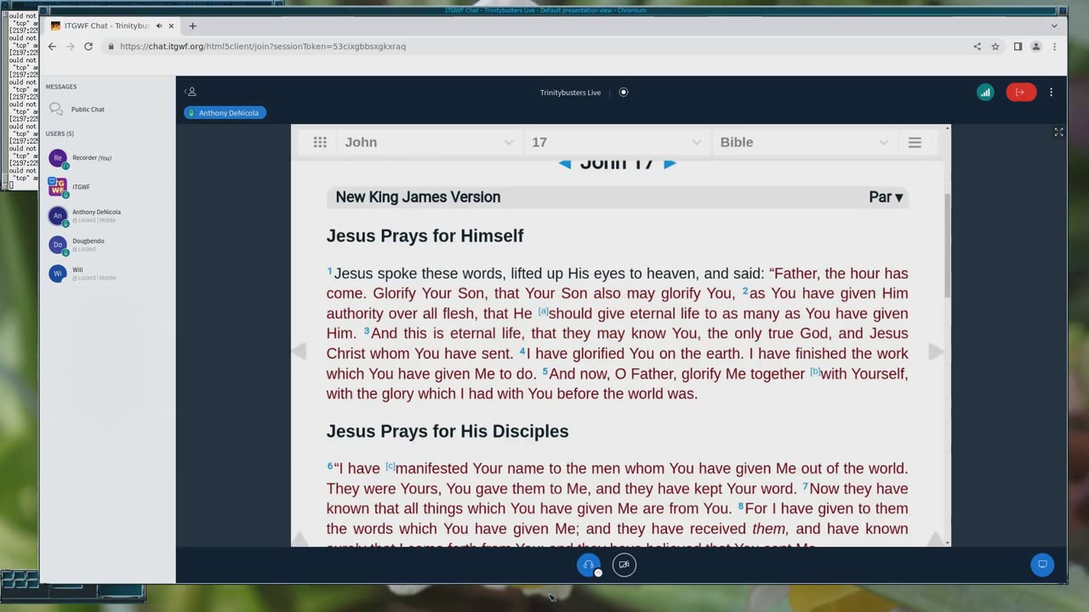Viewport: 1089px width, 612px height.
Task: Click the New King James Version bar
Action: click(617, 197)
